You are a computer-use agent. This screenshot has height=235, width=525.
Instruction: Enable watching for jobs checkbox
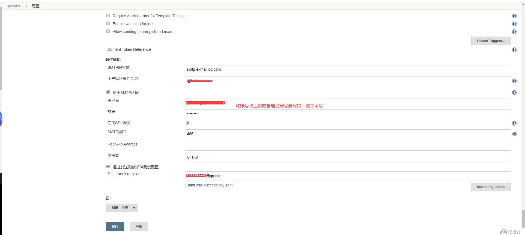coord(108,23)
